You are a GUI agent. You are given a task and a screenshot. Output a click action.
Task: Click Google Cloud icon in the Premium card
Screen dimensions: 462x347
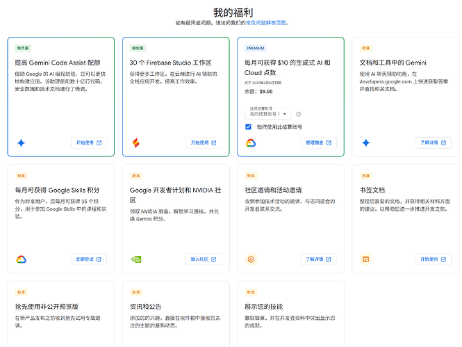pos(251,143)
